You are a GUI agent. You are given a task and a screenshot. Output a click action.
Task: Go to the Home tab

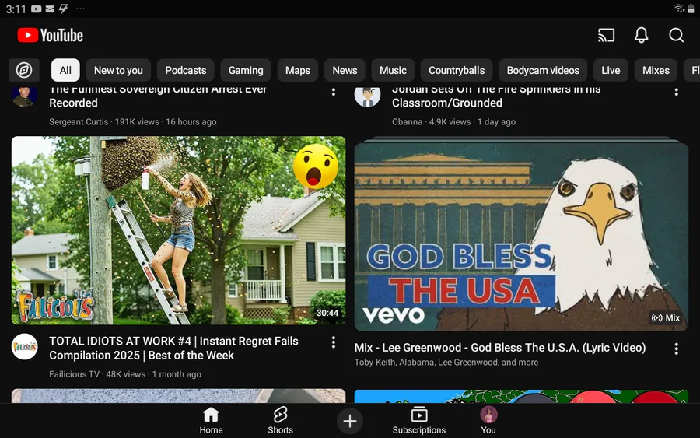[x=211, y=421]
